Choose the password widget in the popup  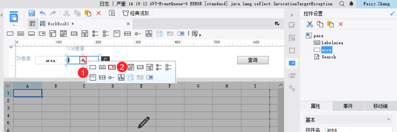(102, 77)
